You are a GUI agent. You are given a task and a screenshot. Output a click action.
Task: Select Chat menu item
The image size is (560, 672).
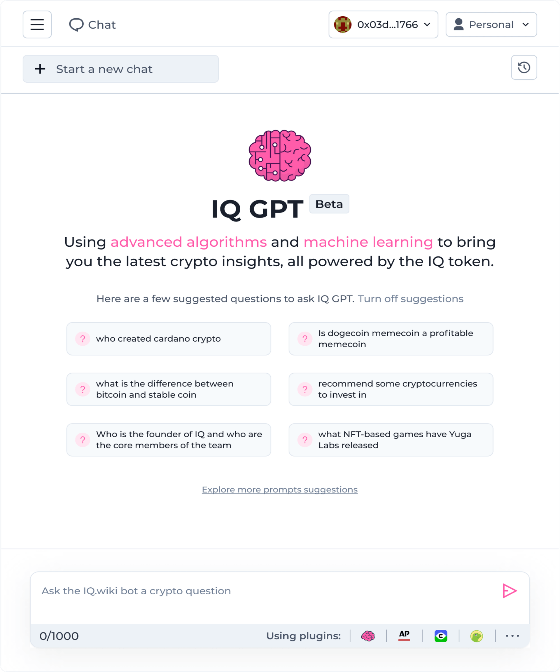point(92,25)
